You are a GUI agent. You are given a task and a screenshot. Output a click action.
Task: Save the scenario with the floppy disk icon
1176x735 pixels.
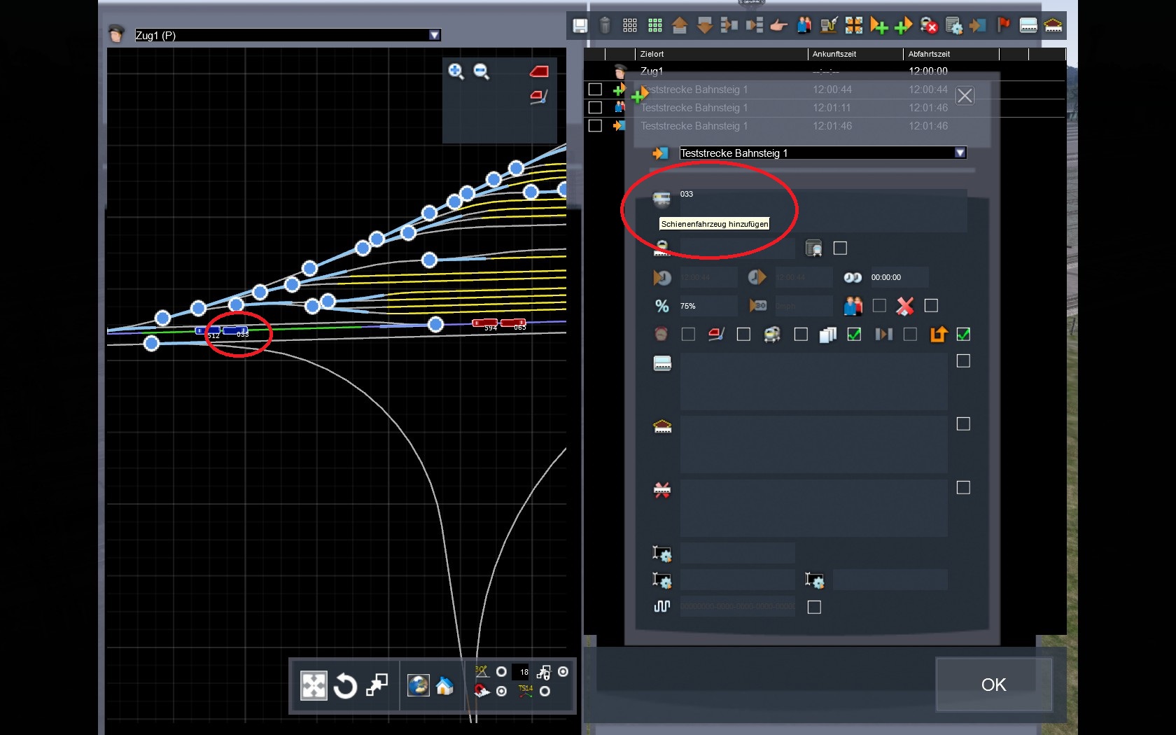click(580, 26)
